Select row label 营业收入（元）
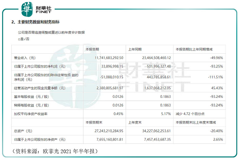Screen dimensions: 239x160 point(25,58)
